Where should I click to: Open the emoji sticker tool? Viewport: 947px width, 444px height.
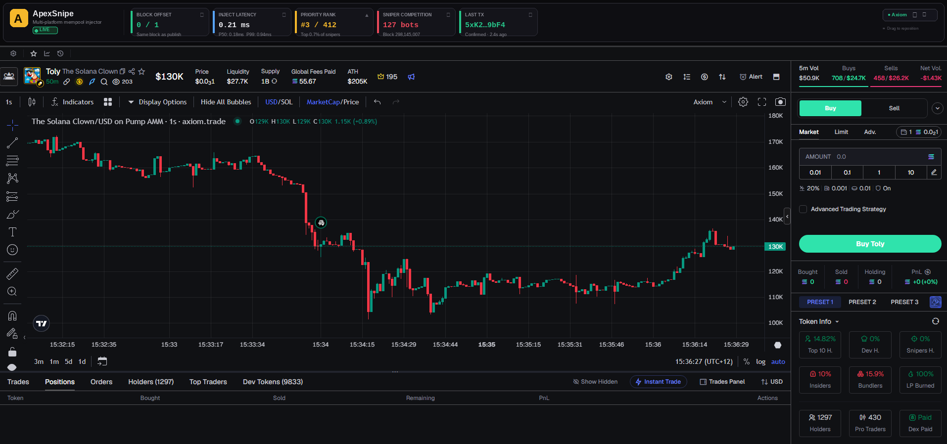12,250
